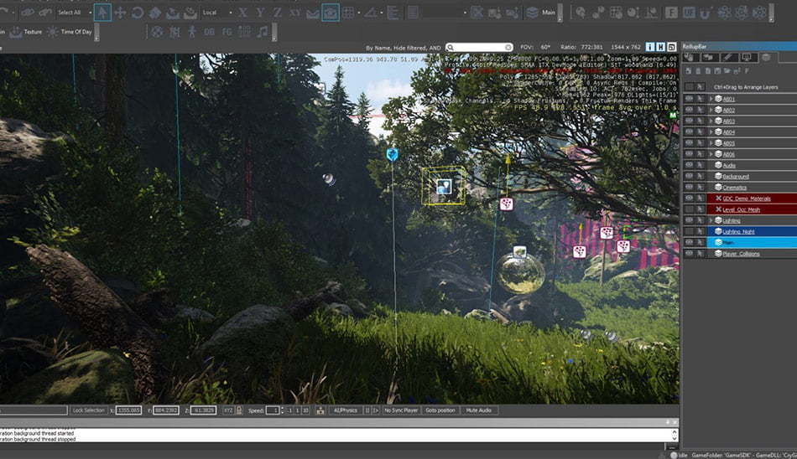
Task: Lock movement to the X axis
Action: coord(243,13)
